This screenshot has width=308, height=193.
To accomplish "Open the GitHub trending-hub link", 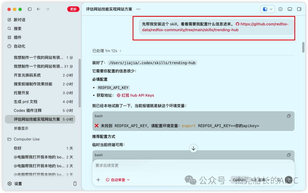I will click(x=215, y=27).
